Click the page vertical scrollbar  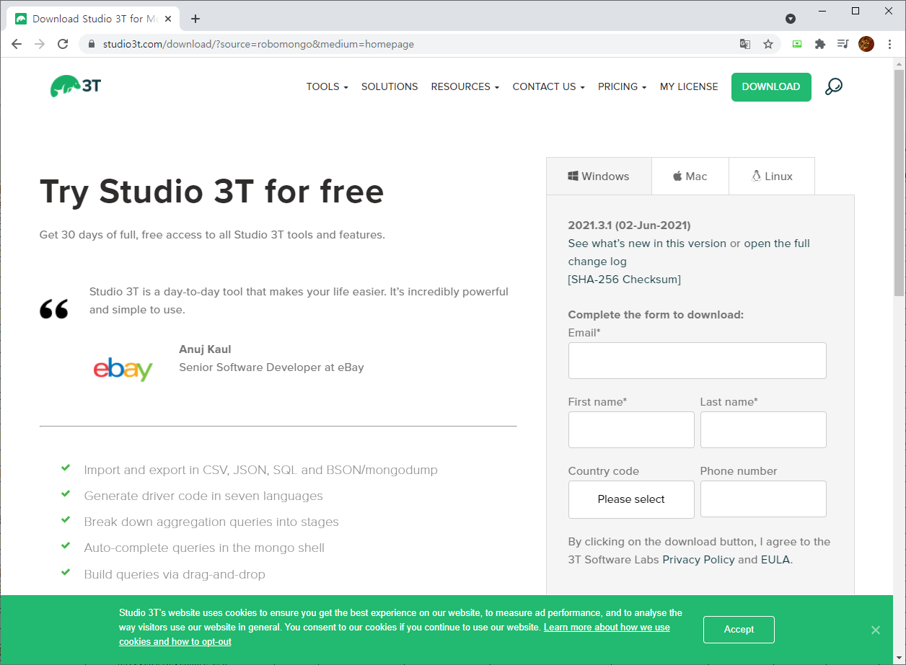click(x=899, y=183)
